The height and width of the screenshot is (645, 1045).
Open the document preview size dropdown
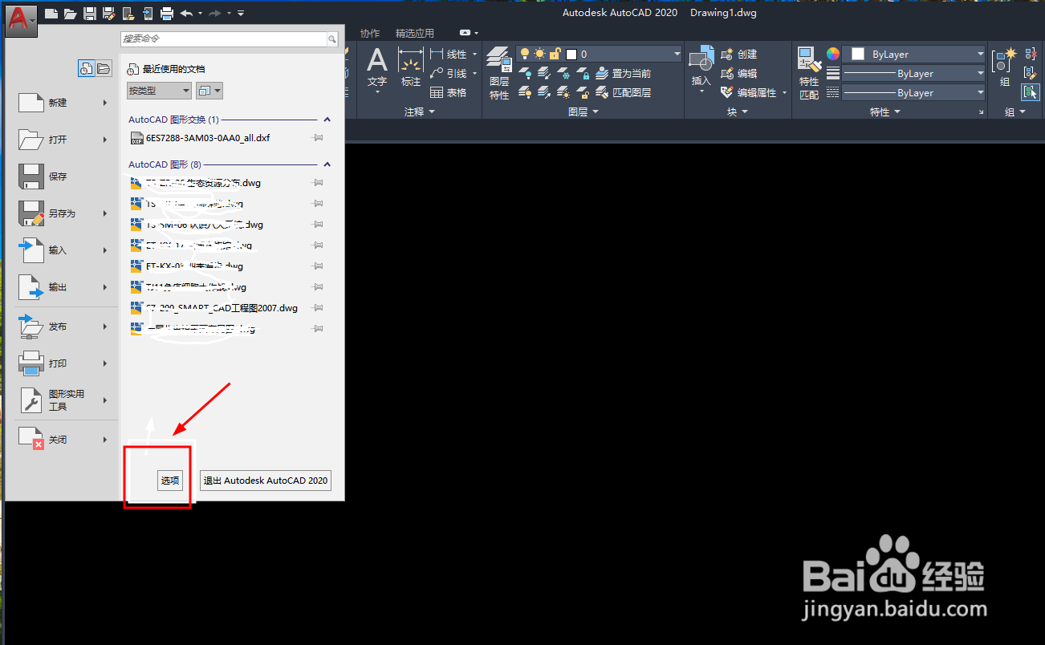pyautogui.click(x=209, y=91)
